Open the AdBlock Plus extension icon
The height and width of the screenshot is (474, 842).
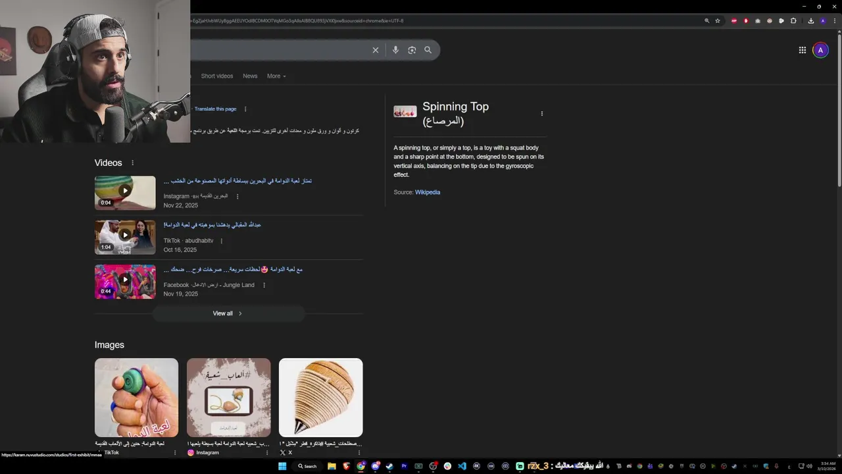(734, 20)
